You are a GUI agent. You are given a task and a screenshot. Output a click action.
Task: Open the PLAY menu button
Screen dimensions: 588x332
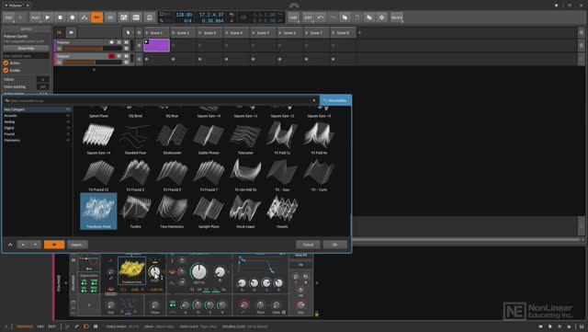[35, 17]
